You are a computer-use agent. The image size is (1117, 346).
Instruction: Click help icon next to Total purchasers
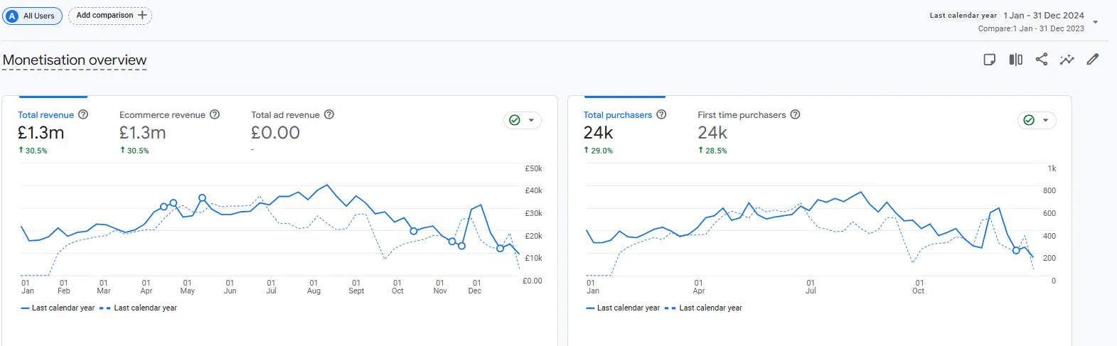(661, 114)
